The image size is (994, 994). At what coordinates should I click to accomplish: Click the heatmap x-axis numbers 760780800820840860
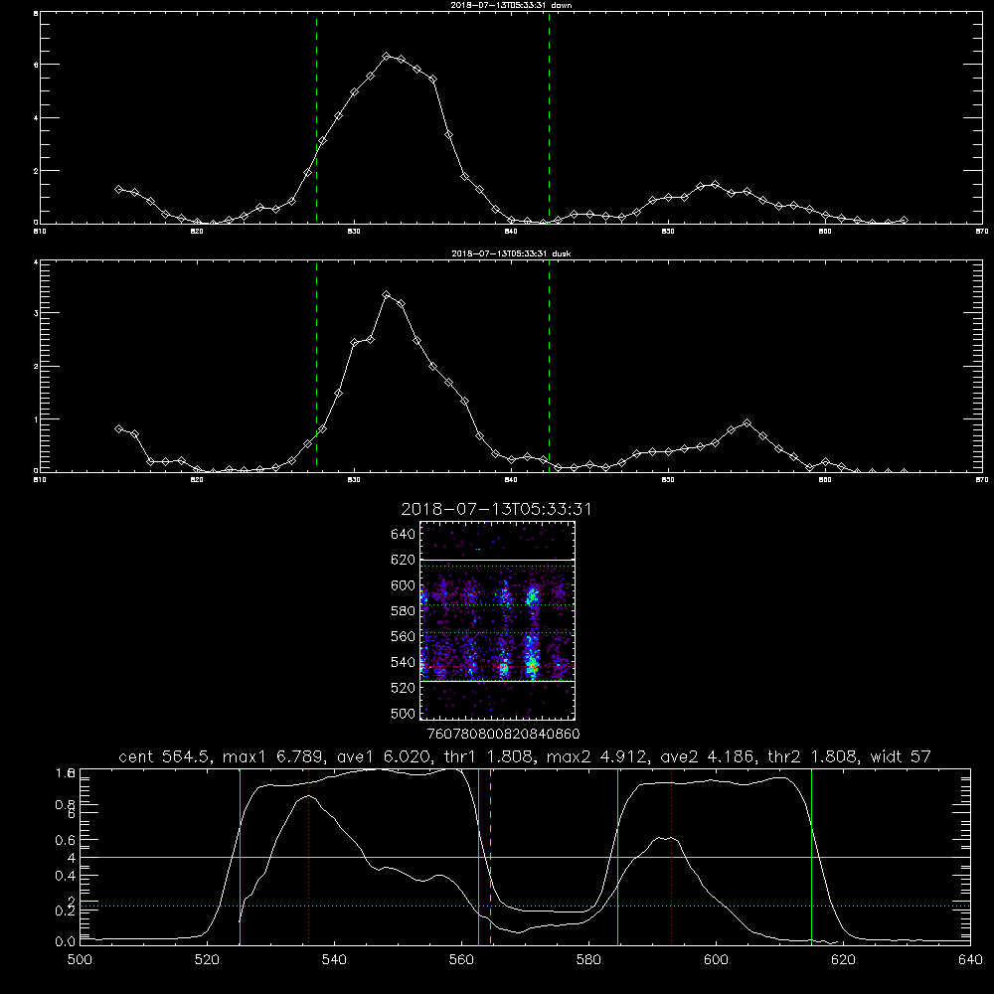click(x=503, y=735)
